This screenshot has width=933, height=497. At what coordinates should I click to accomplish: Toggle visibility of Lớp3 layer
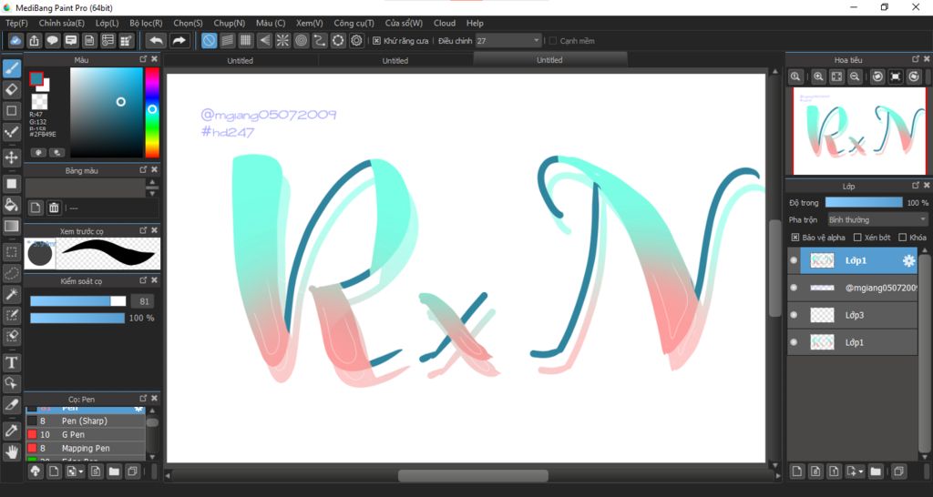pyautogui.click(x=794, y=315)
